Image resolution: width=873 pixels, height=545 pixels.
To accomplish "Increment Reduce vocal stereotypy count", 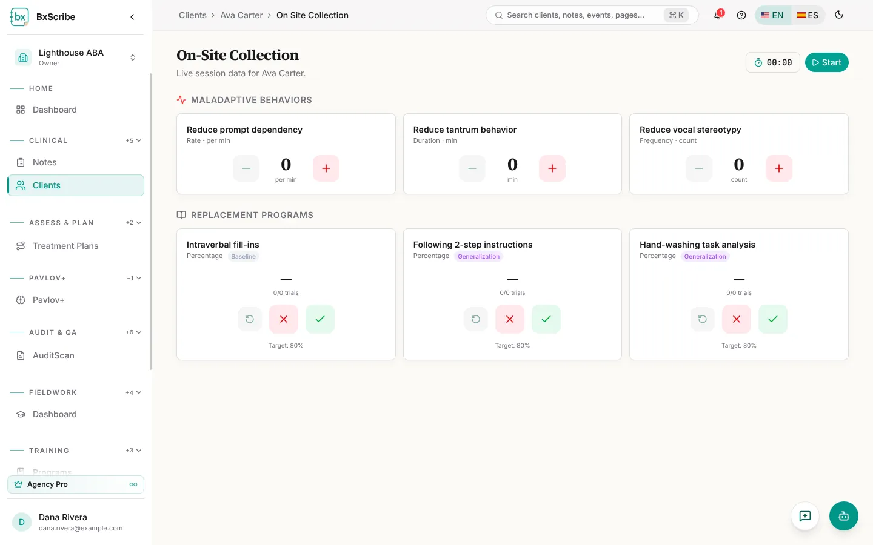I will (x=779, y=168).
